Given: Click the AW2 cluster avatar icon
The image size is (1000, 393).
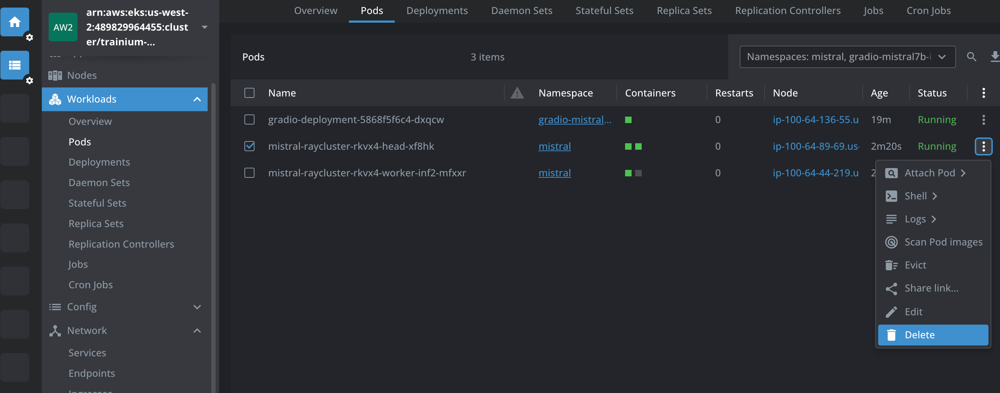Looking at the screenshot, I should 63,27.
